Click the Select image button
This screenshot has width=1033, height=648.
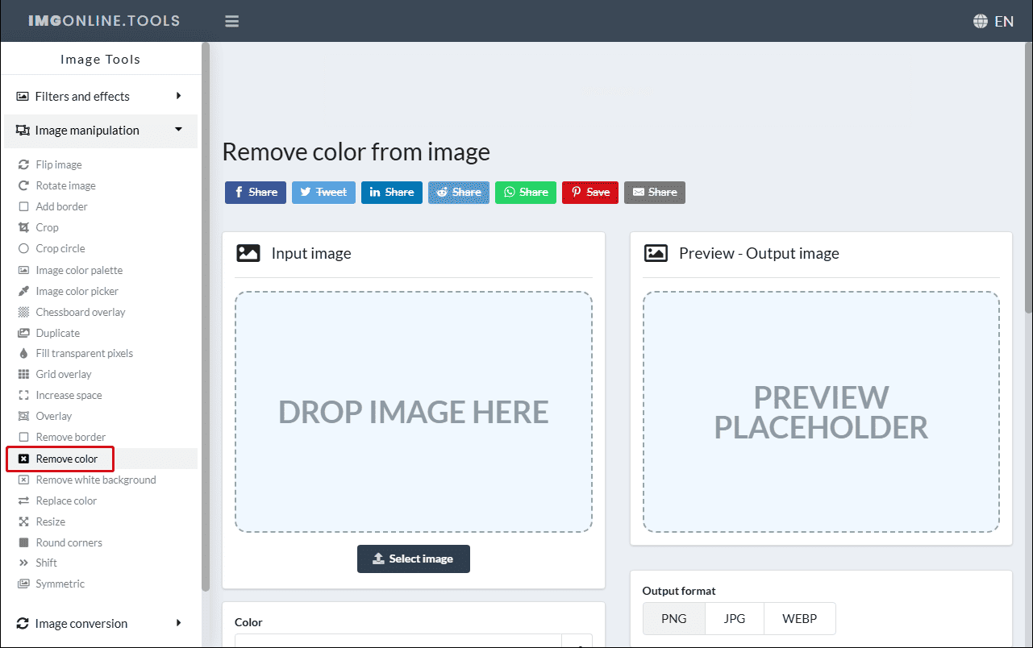tap(413, 559)
